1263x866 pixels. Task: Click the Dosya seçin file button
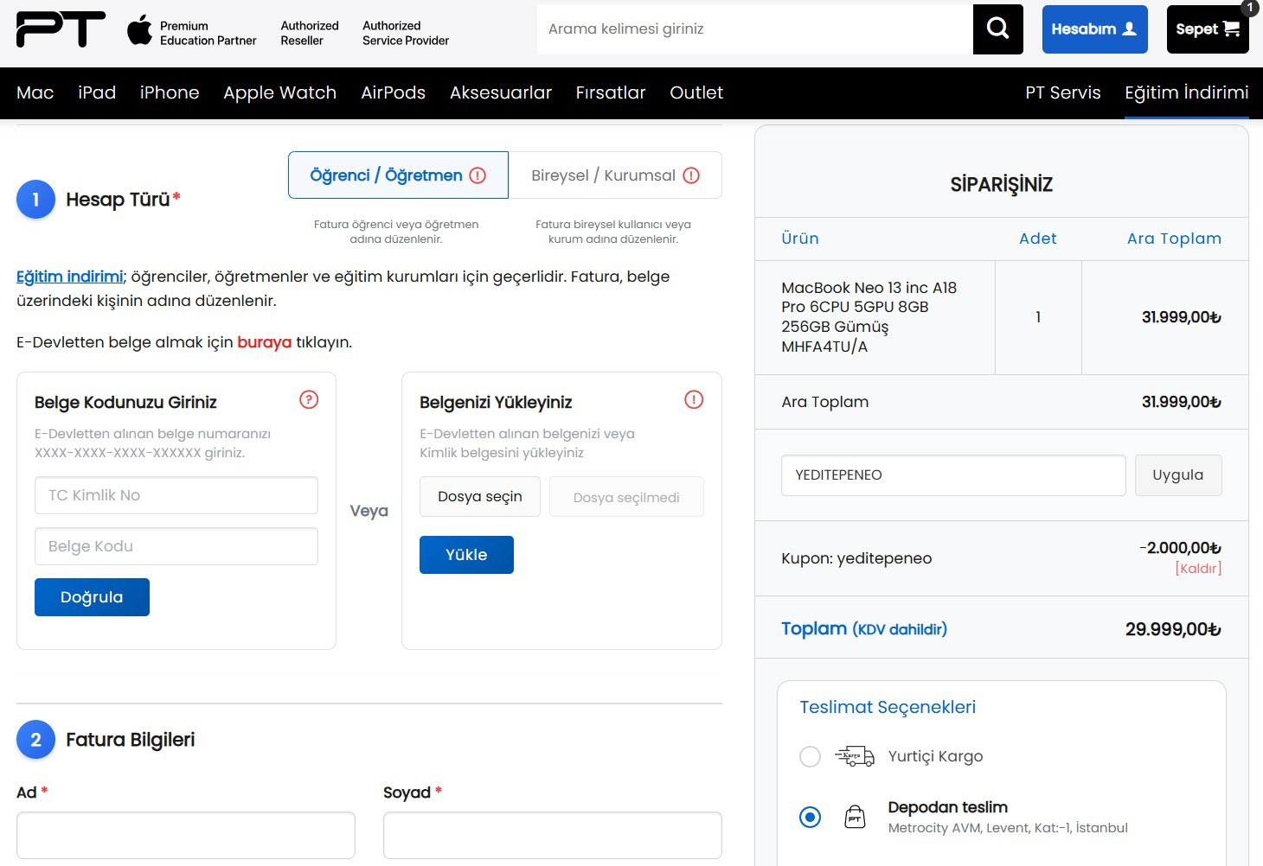point(480,497)
